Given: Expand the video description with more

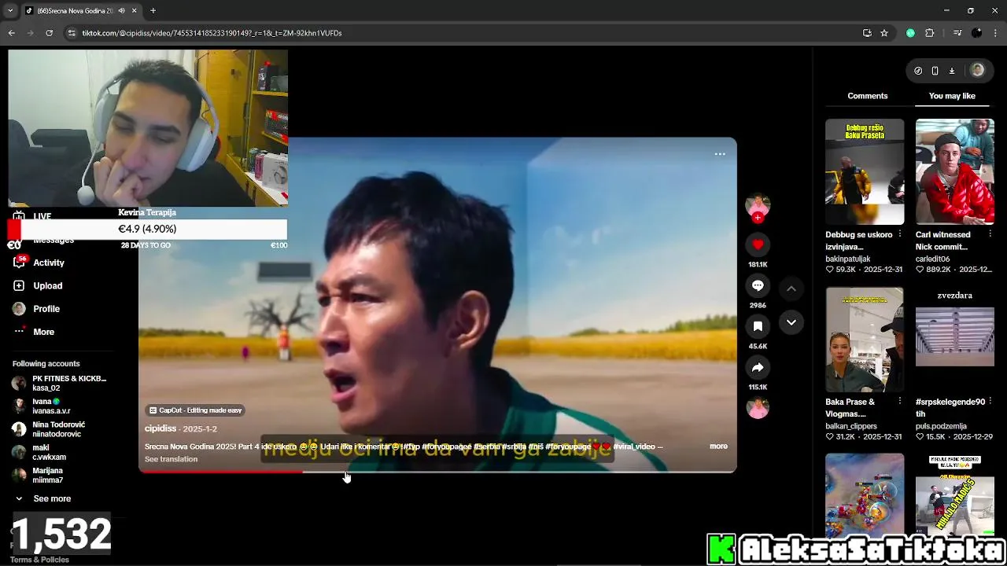Looking at the screenshot, I should tap(718, 446).
